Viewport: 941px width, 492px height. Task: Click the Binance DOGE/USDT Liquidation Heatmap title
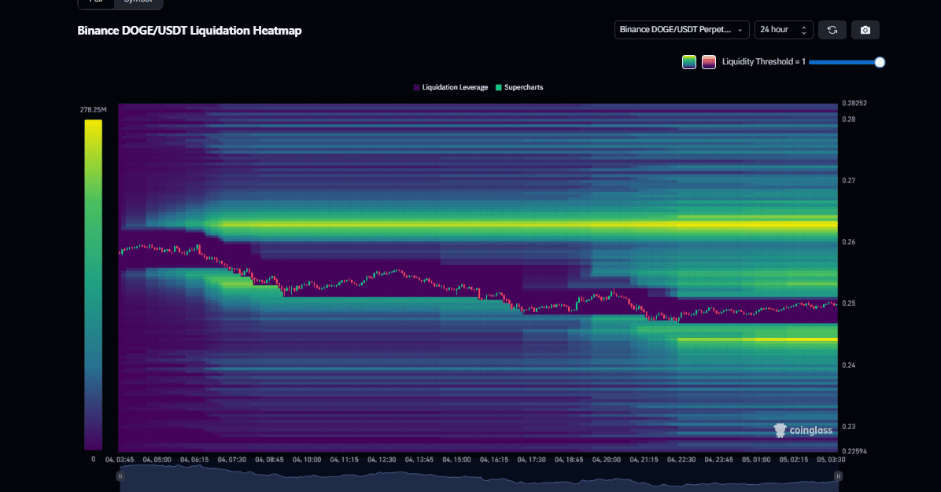[189, 31]
